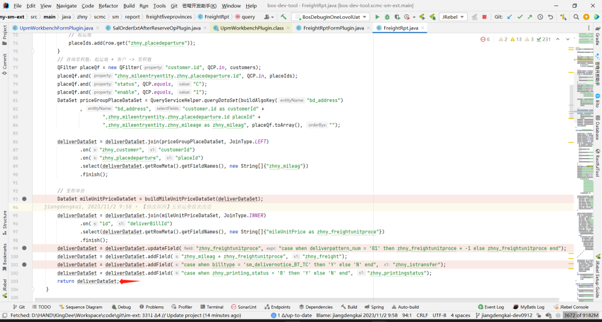This screenshot has width=602, height=322.
Task: Click the JRebel run rocket icon
Action: (x=421, y=17)
